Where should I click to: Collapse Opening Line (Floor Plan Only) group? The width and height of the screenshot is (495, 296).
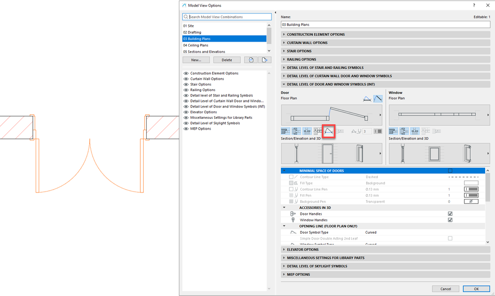[284, 226]
